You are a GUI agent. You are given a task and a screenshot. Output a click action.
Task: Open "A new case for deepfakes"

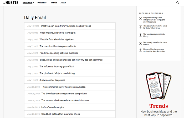(52, 80)
